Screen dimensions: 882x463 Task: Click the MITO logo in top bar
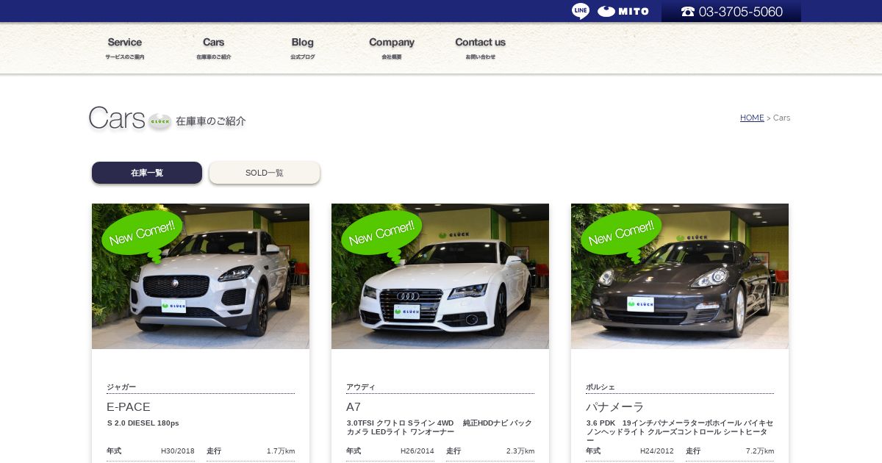[623, 11]
